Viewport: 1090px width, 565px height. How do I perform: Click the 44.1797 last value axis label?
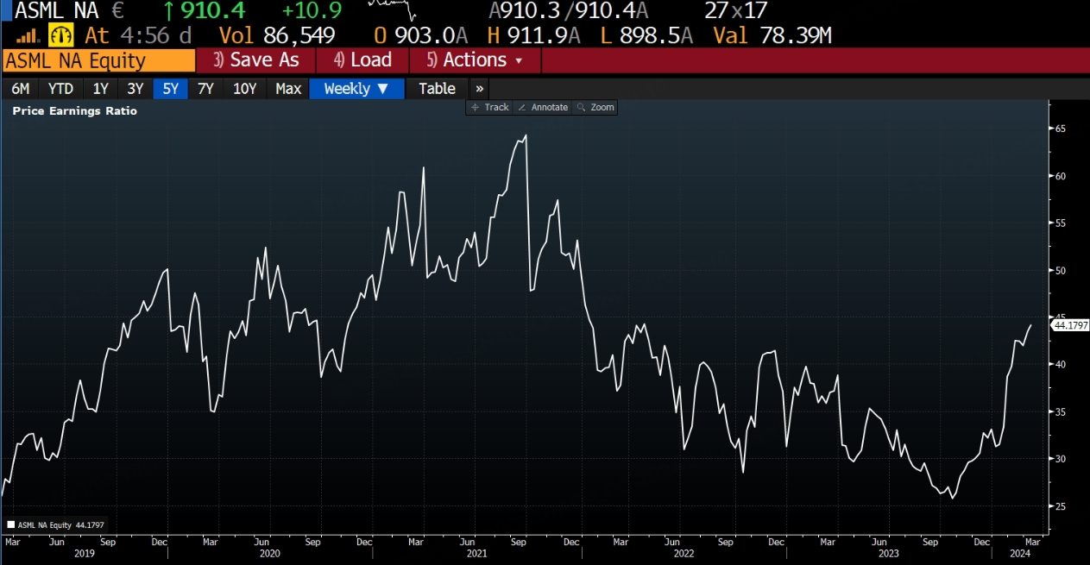(x=1070, y=325)
